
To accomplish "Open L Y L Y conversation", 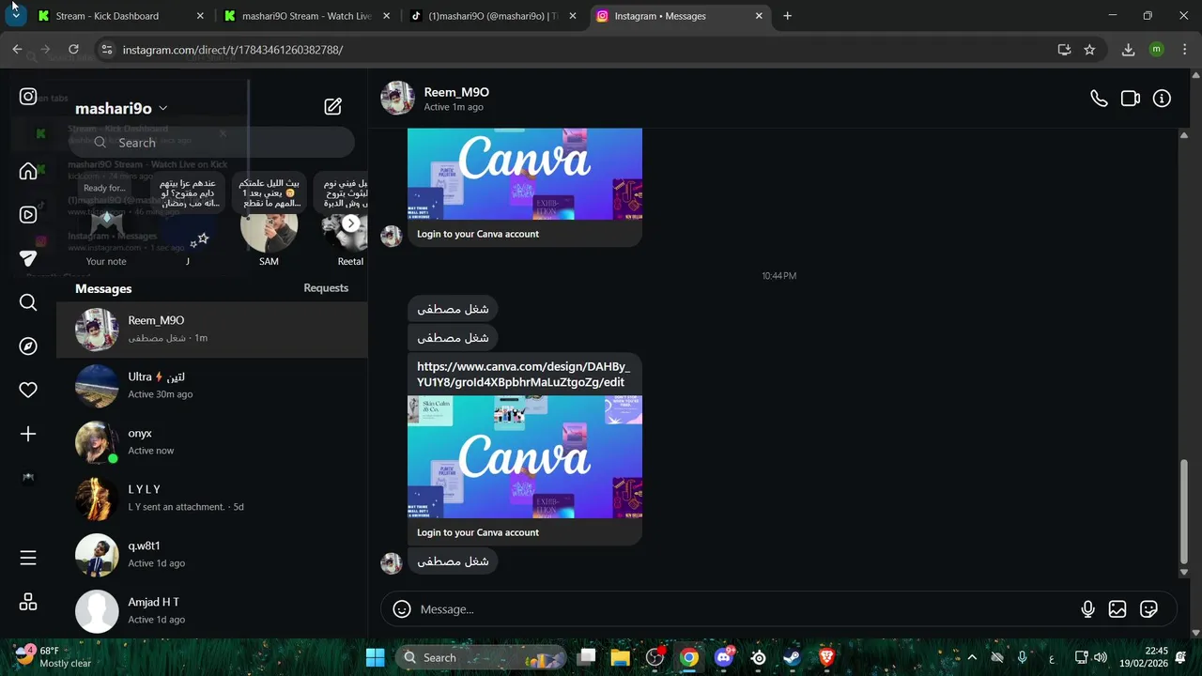I will coord(212,499).
